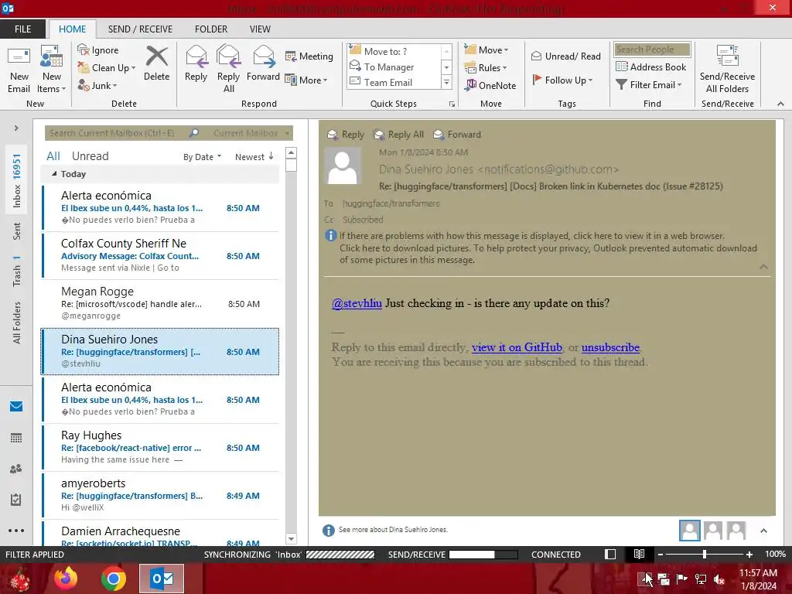Open the Junk dropdown
This screenshot has height=594, width=792.
click(x=97, y=85)
